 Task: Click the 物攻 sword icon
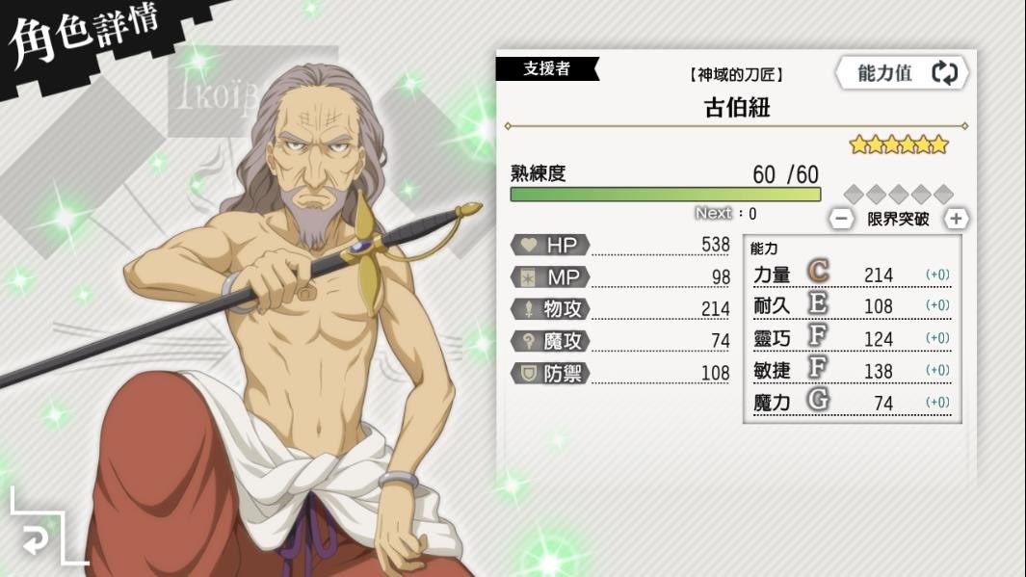(x=528, y=309)
